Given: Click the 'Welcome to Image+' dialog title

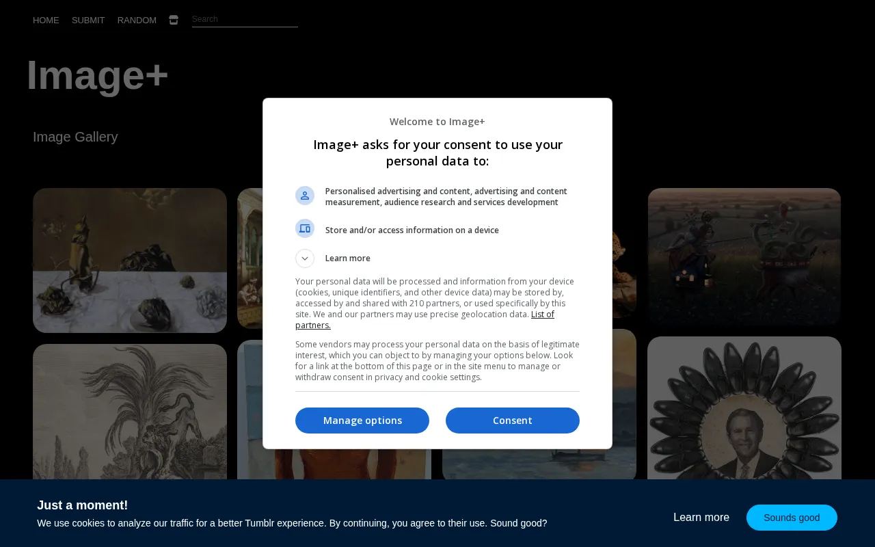Looking at the screenshot, I should coord(437,122).
